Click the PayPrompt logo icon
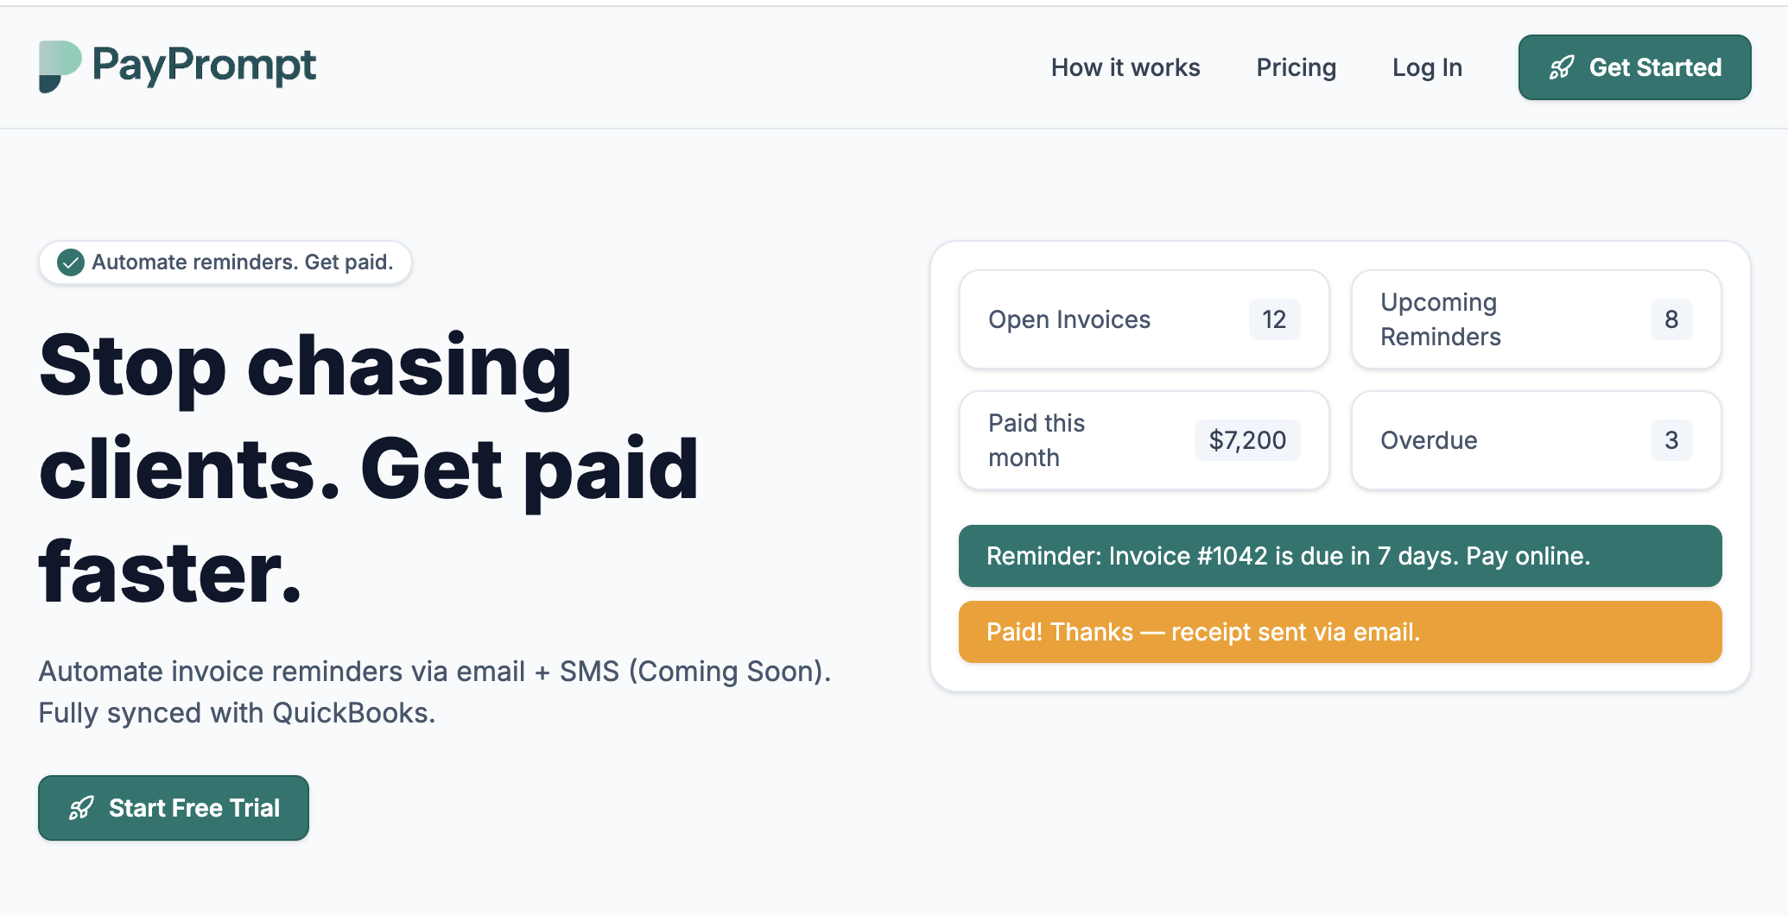The image size is (1788, 915). [60, 66]
